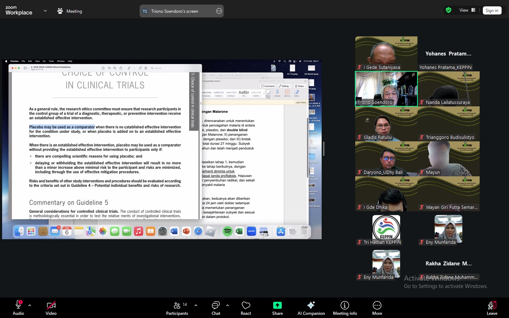
Task: Switch to the Meeting tab
Action: (x=70, y=11)
